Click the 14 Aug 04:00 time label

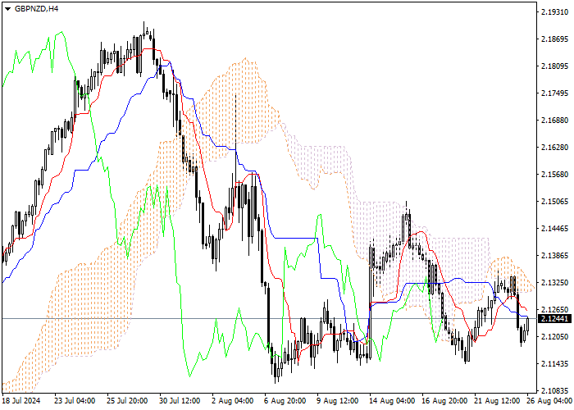click(392, 401)
